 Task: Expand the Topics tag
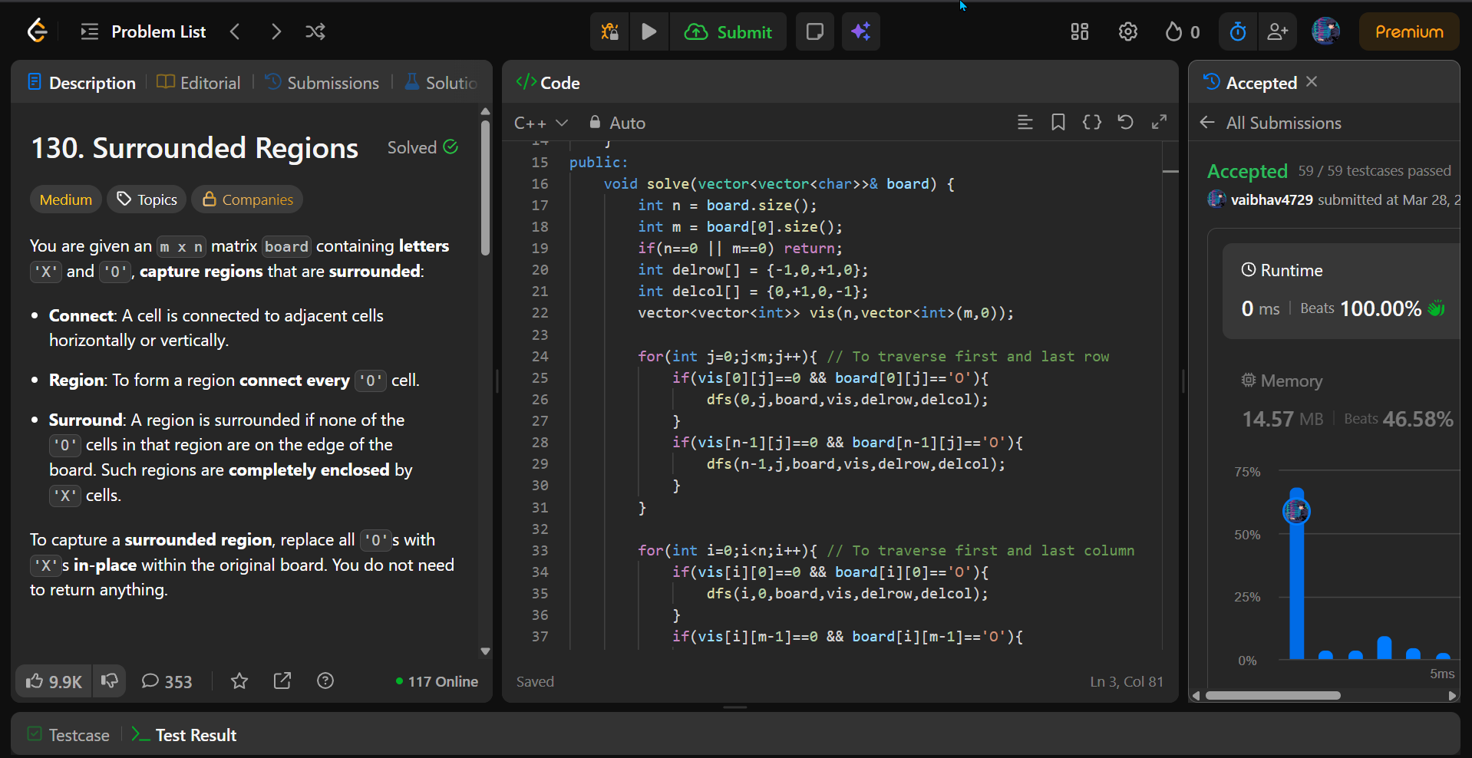pos(147,199)
